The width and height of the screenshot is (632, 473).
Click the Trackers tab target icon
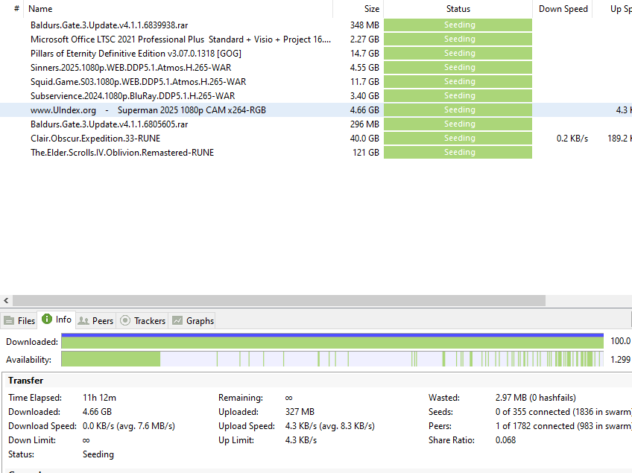click(x=125, y=320)
